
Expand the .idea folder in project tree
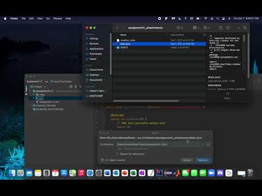(x=33, y=95)
